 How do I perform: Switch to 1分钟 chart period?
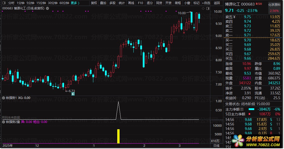pyautogui.click(x=20, y=3)
